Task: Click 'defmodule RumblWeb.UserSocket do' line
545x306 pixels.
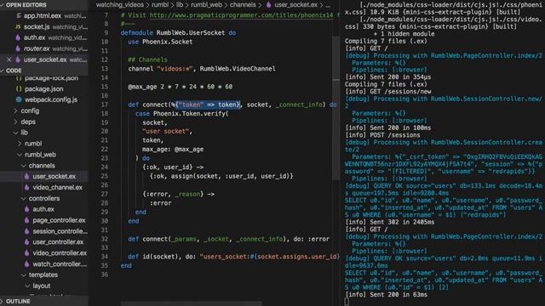Action: click(178, 32)
